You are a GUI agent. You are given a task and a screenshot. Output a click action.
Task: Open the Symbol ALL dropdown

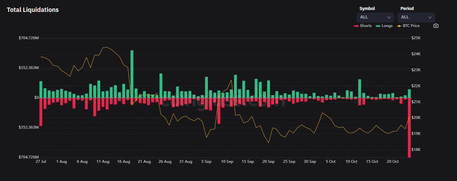375,17
